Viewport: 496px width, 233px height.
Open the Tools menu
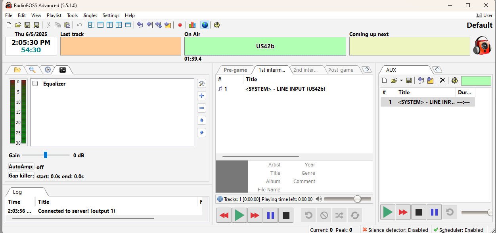pos(72,15)
